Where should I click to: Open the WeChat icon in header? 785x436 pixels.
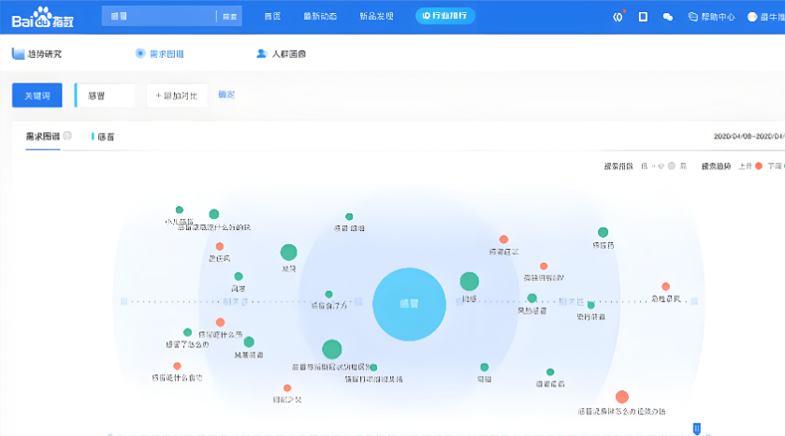(x=668, y=17)
